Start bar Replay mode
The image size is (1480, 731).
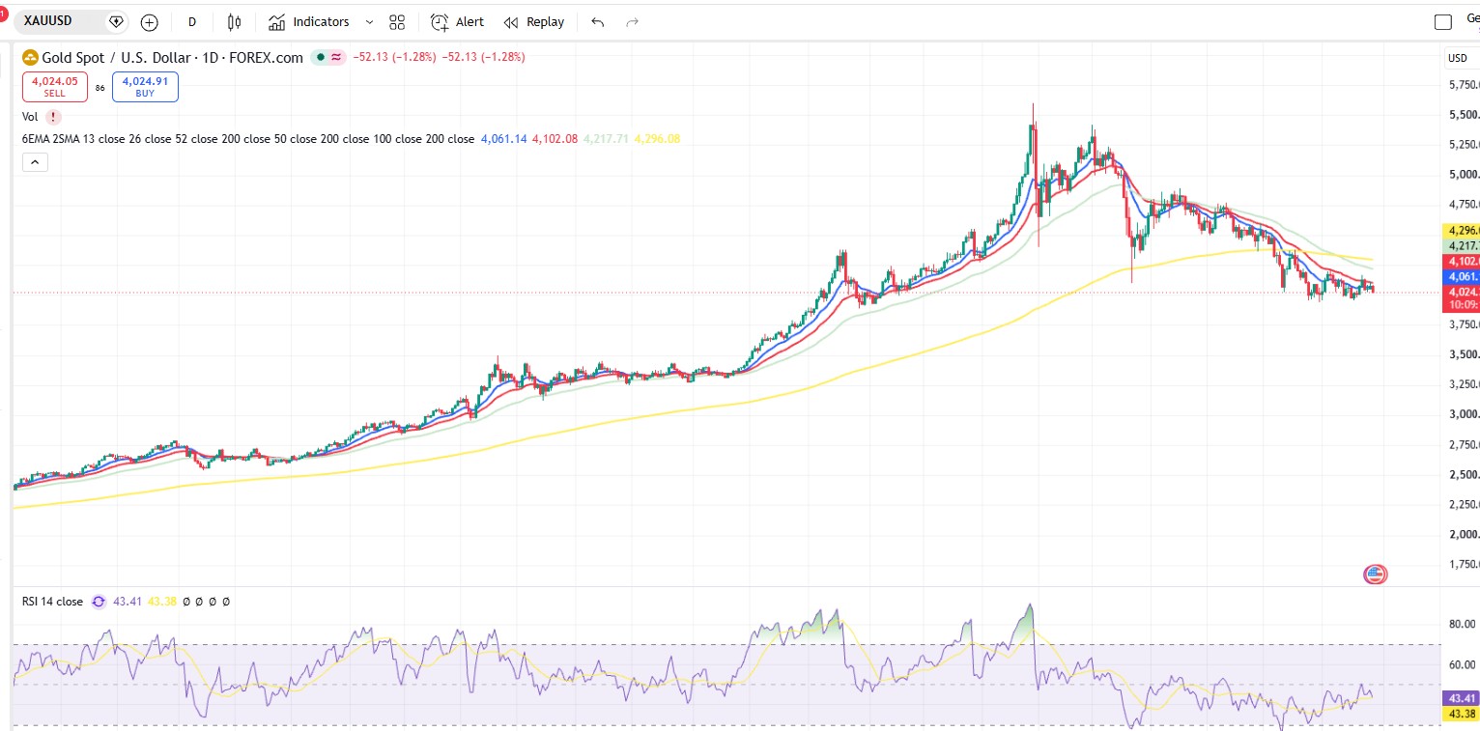[534, 21]
